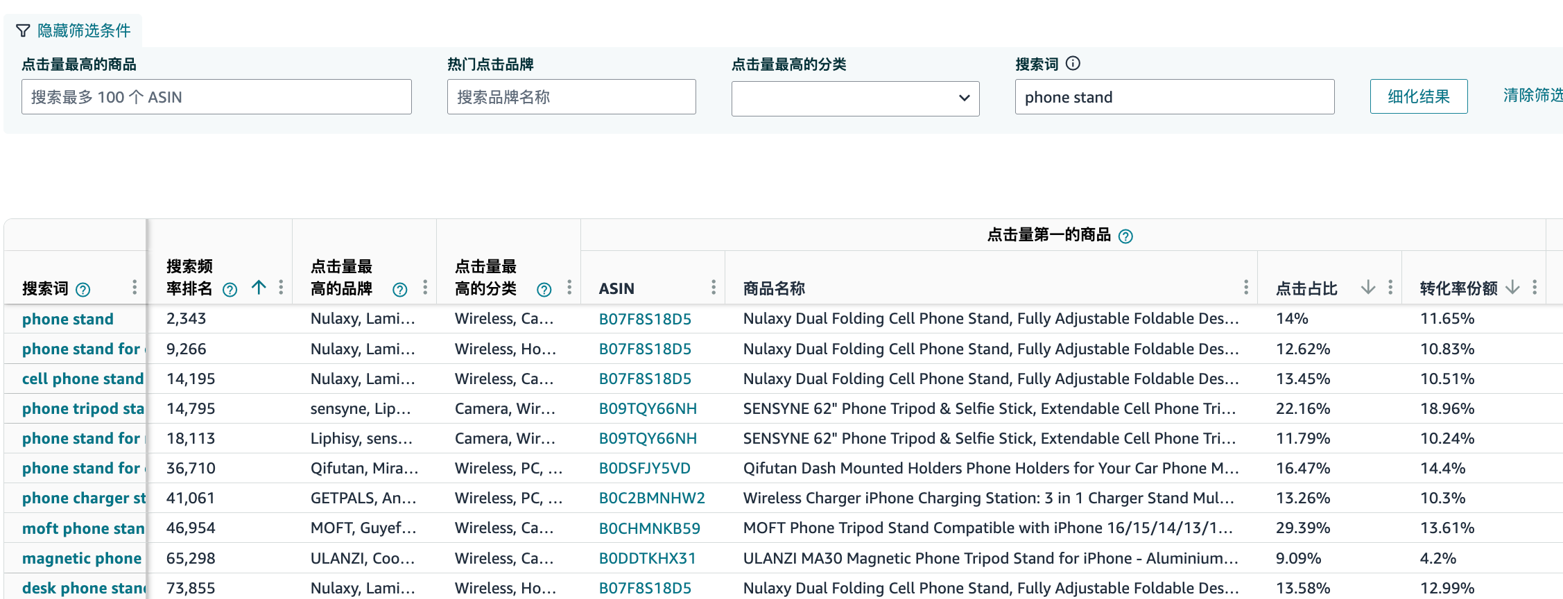This screenshot has width=1563, height=599.
Task: Open column menu for 搜索频率排名 column
Action: tap(281, 288)
